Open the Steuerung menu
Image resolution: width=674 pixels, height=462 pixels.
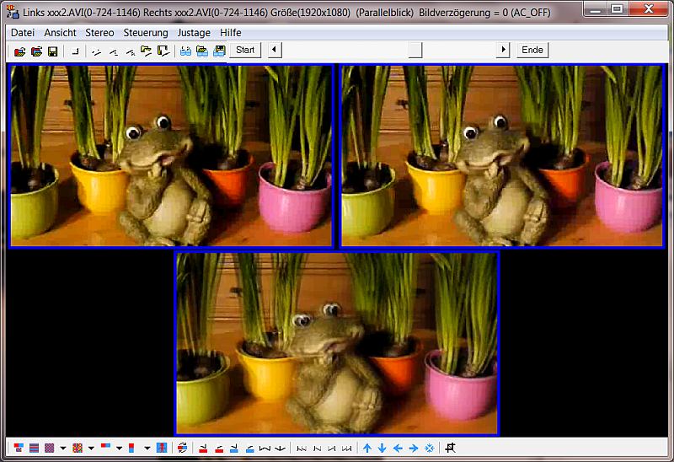[x=146, y=33]
